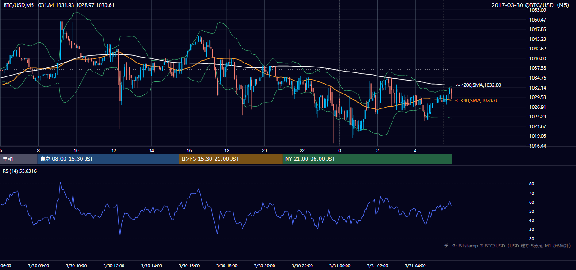The height and width of the screenshot is (270, 576).
Task: Click RSI scale value 50
Action: (532, 211)
